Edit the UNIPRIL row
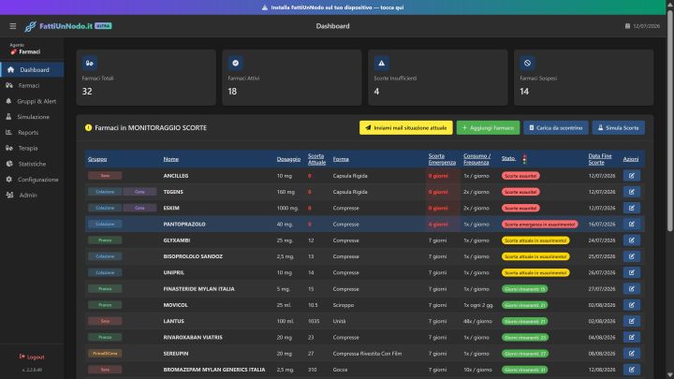 [632, 272]
